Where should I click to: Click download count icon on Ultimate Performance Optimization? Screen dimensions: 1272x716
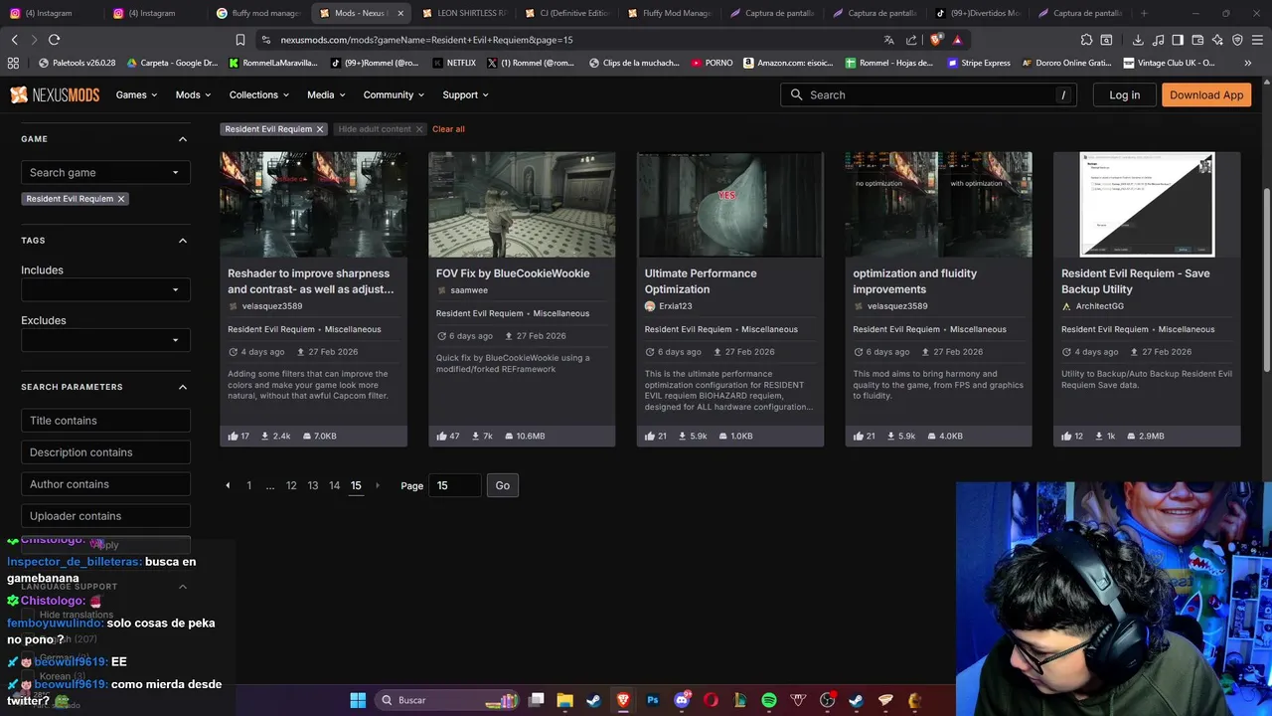(685, 436)
